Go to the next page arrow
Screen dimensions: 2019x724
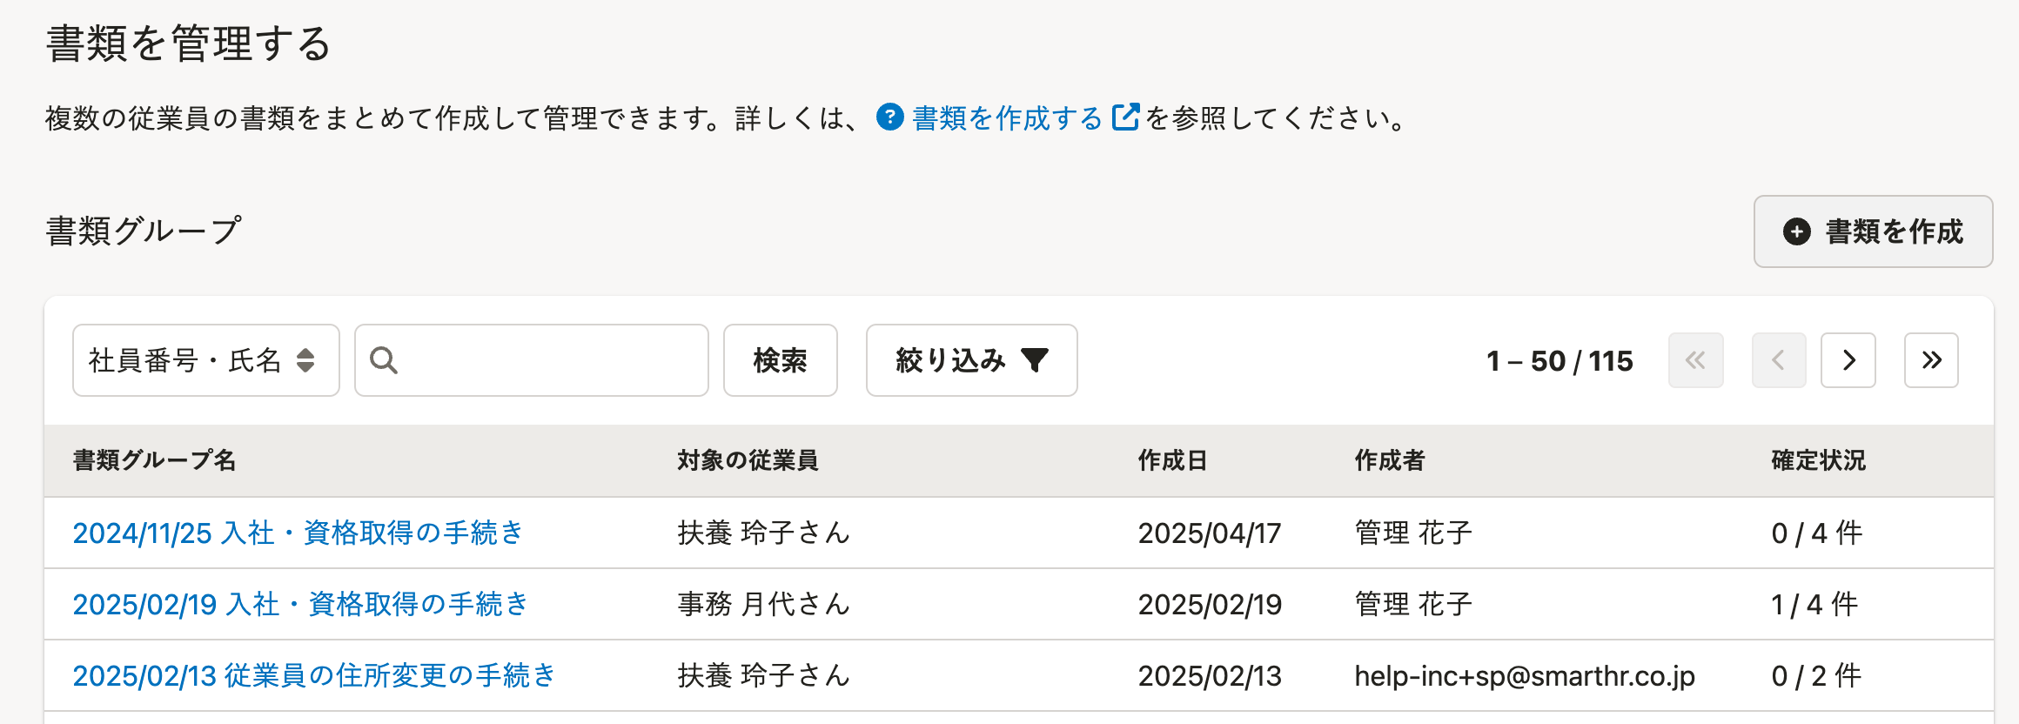[1848, 360]
